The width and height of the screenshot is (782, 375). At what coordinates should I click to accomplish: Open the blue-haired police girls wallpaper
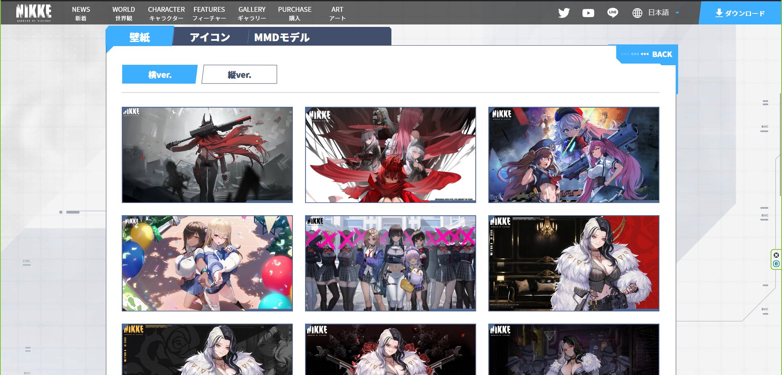click(574, 155)
